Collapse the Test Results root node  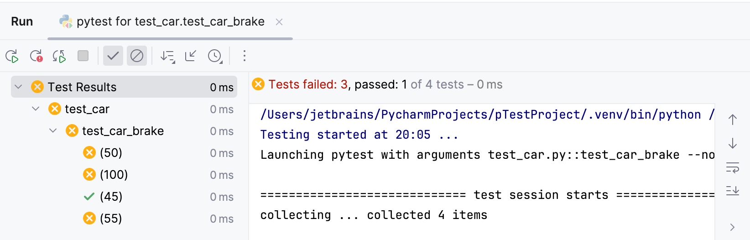pos(18,87)
